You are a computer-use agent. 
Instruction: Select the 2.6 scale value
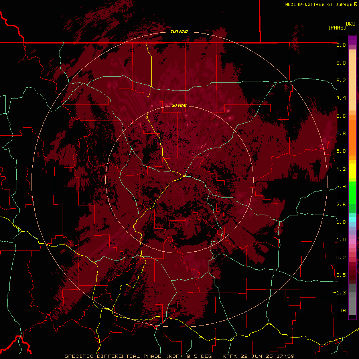pos(341,205)
